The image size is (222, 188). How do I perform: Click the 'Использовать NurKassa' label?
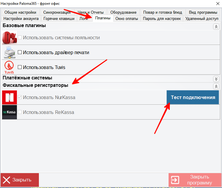49,98
